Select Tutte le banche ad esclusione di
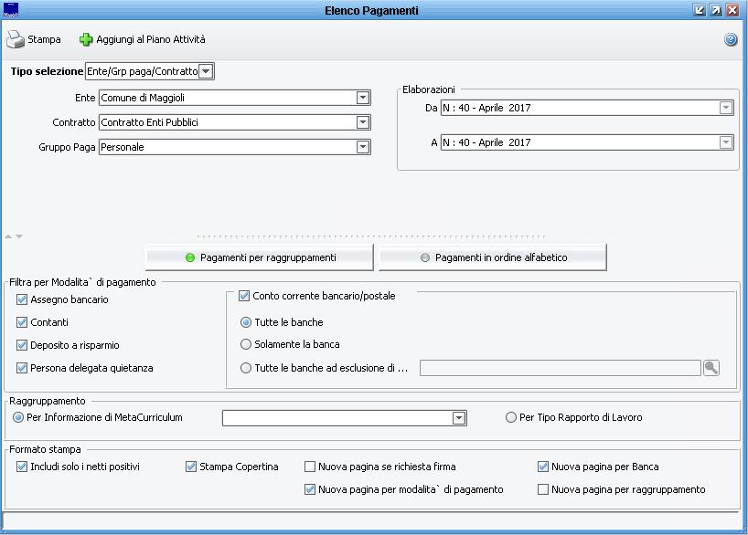748x535 pixels. point(246,368)
